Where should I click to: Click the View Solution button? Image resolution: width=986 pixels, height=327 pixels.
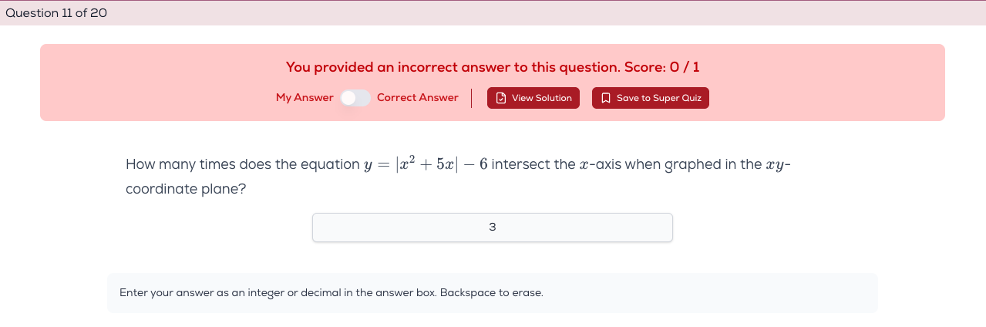(x=533, y=98)
